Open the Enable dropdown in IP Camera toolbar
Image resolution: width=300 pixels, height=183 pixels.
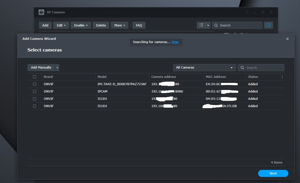(81, 25)
